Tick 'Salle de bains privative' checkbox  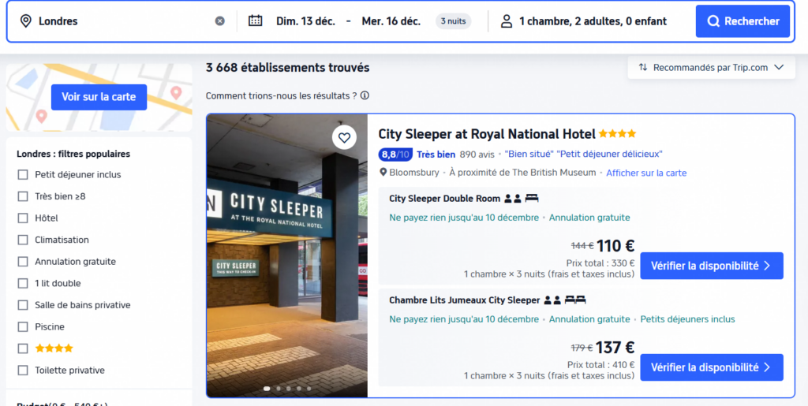[x=23, y=305]
